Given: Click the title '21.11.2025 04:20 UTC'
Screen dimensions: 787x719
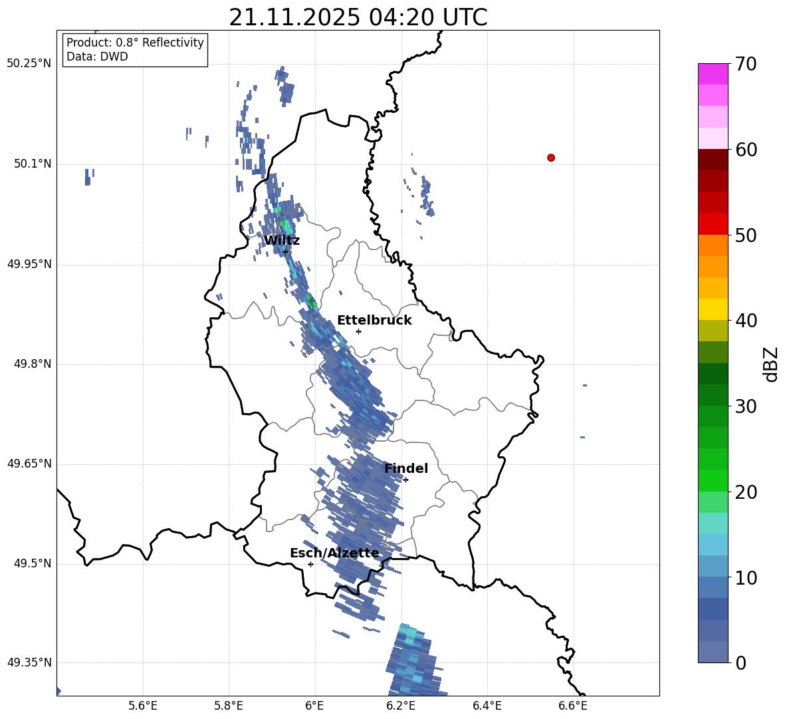Looking at the screenshot, I should point(358,17).
